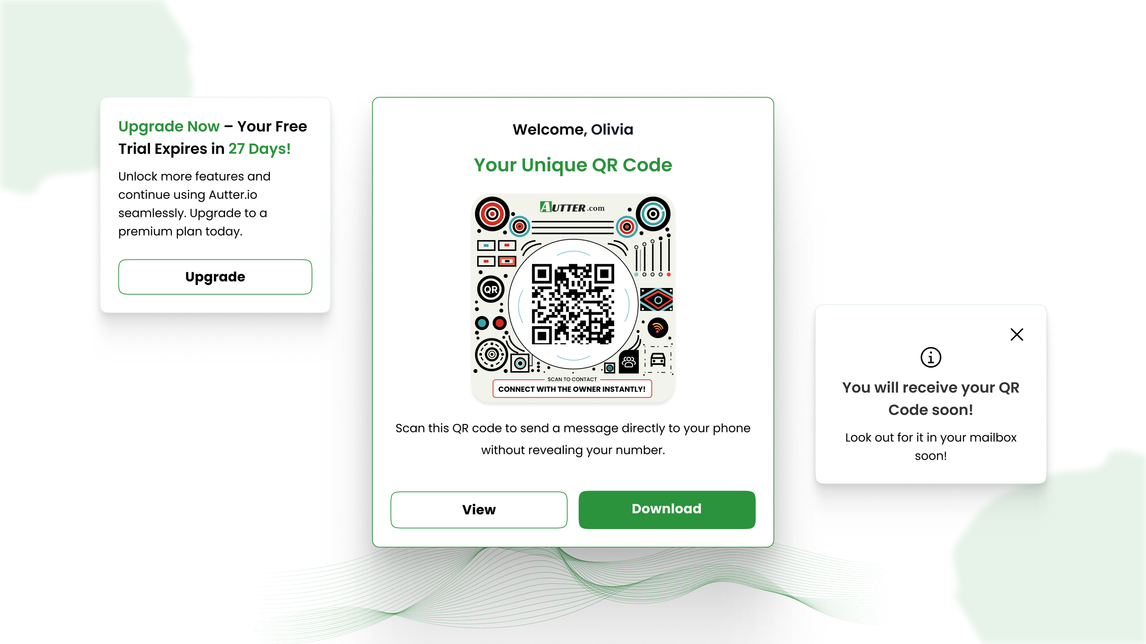Click the View button
Screen dimensions: 1146x644
479,509
